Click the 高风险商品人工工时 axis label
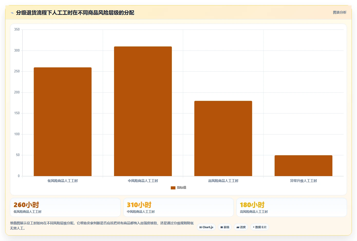 tap(223, 181)
